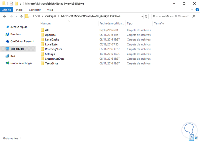The image size is (200, 141).
Task: Select the LocalCache folder
Action: click(52, 40)
